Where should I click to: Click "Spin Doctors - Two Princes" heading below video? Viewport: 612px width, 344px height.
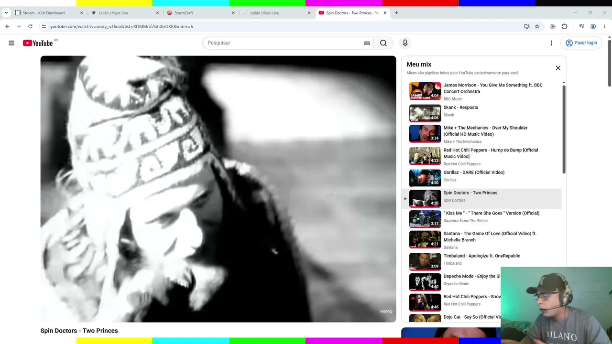tap(79, 331)
